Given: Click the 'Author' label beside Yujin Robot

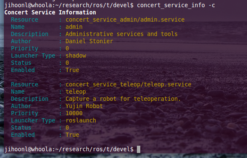Looking at the screenshot, I should 21,106.
